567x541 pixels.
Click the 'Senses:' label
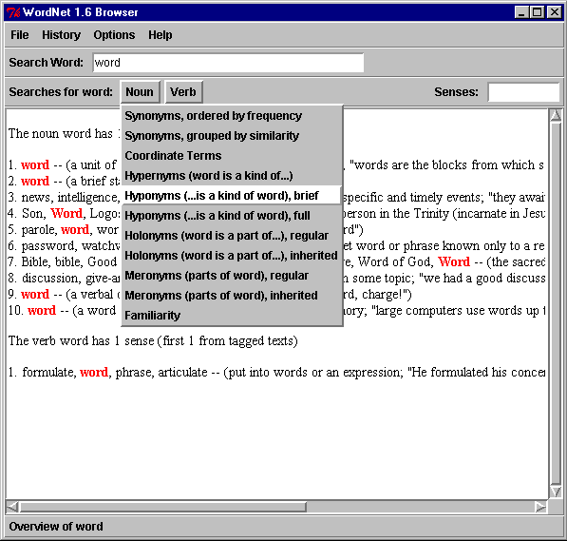(x=456, y=92)
